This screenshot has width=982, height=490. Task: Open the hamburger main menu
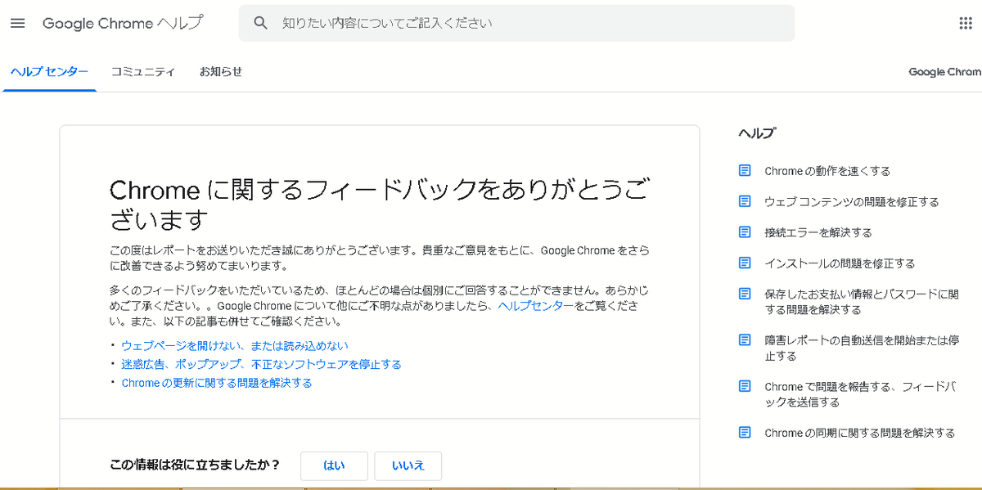(x=18, y=23)
